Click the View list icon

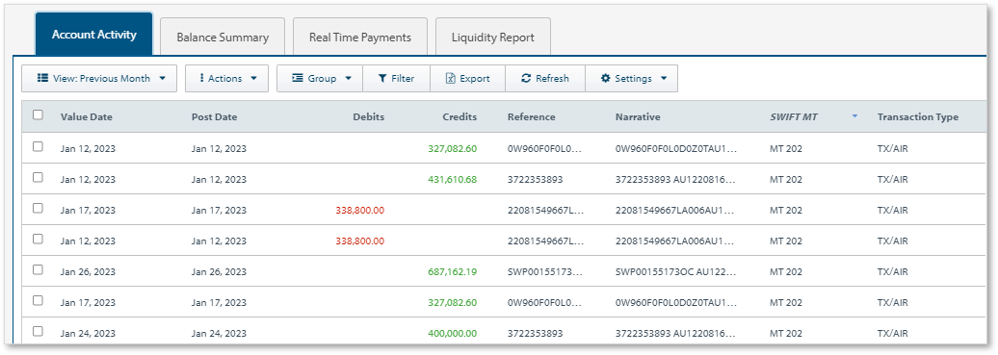[x=42, y=78]
